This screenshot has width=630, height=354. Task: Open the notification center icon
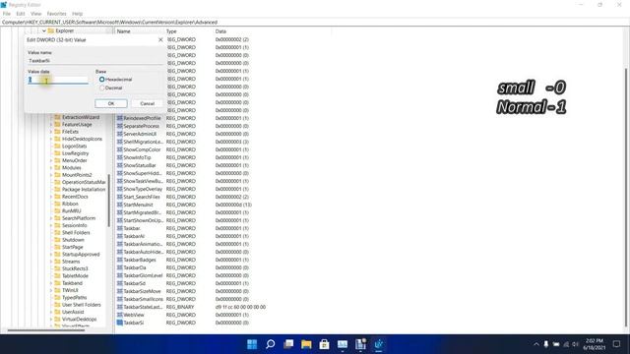pos(617,344)
